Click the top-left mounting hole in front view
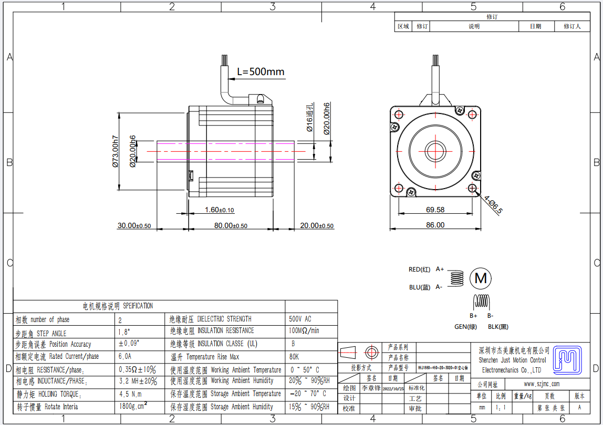Viewport: 603px width, 425px height. pos(399,115)
